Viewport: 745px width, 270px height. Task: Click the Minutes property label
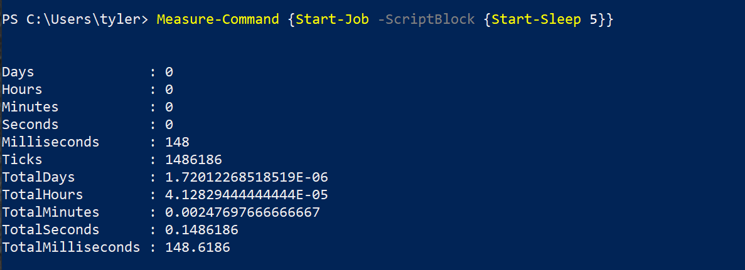pyautogui.click(x=30, y=107)
